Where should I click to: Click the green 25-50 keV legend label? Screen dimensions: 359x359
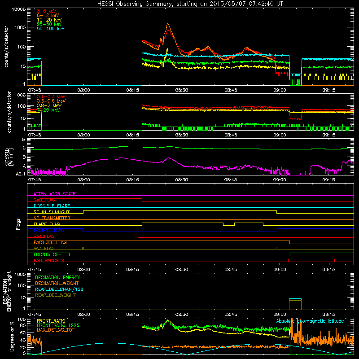tap(49, 24)
